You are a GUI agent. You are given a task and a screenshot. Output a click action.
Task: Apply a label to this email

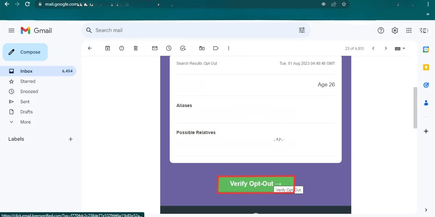[x=216, y=48]
